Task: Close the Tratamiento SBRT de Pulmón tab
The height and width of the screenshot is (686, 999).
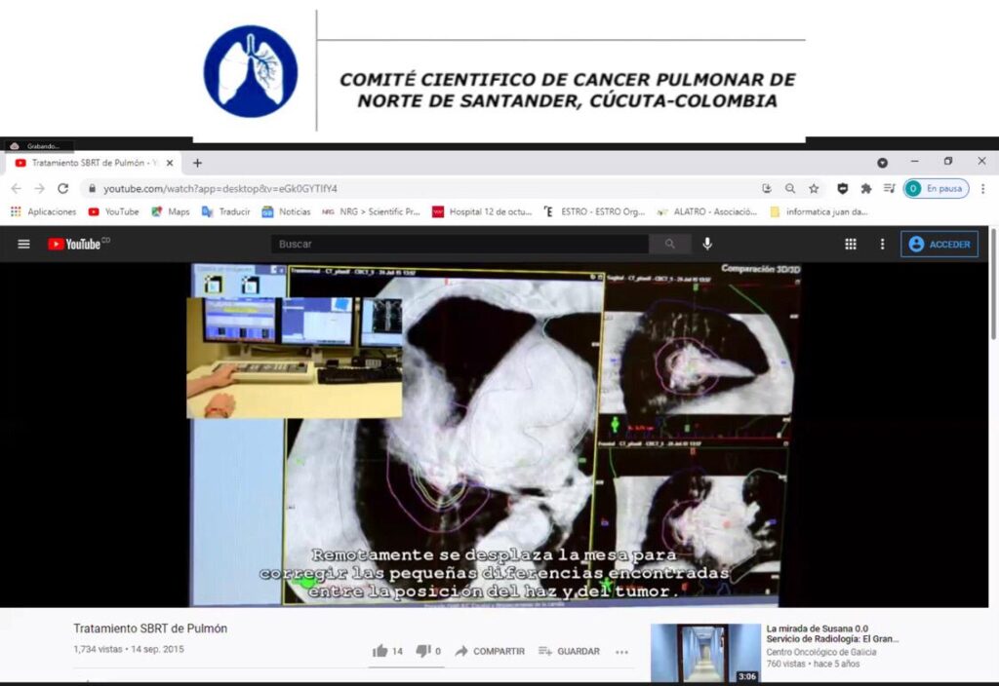Action: click(x=170, y=163)
